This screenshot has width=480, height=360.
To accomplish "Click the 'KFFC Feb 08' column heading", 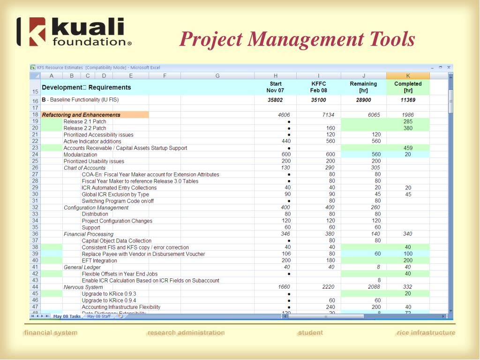I will tap(319, 87).
